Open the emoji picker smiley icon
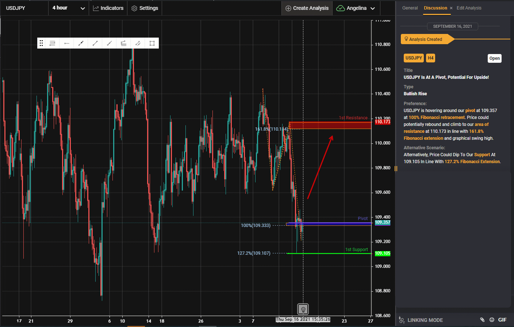This screenshot has width=514, height=327. coord(492,320)
